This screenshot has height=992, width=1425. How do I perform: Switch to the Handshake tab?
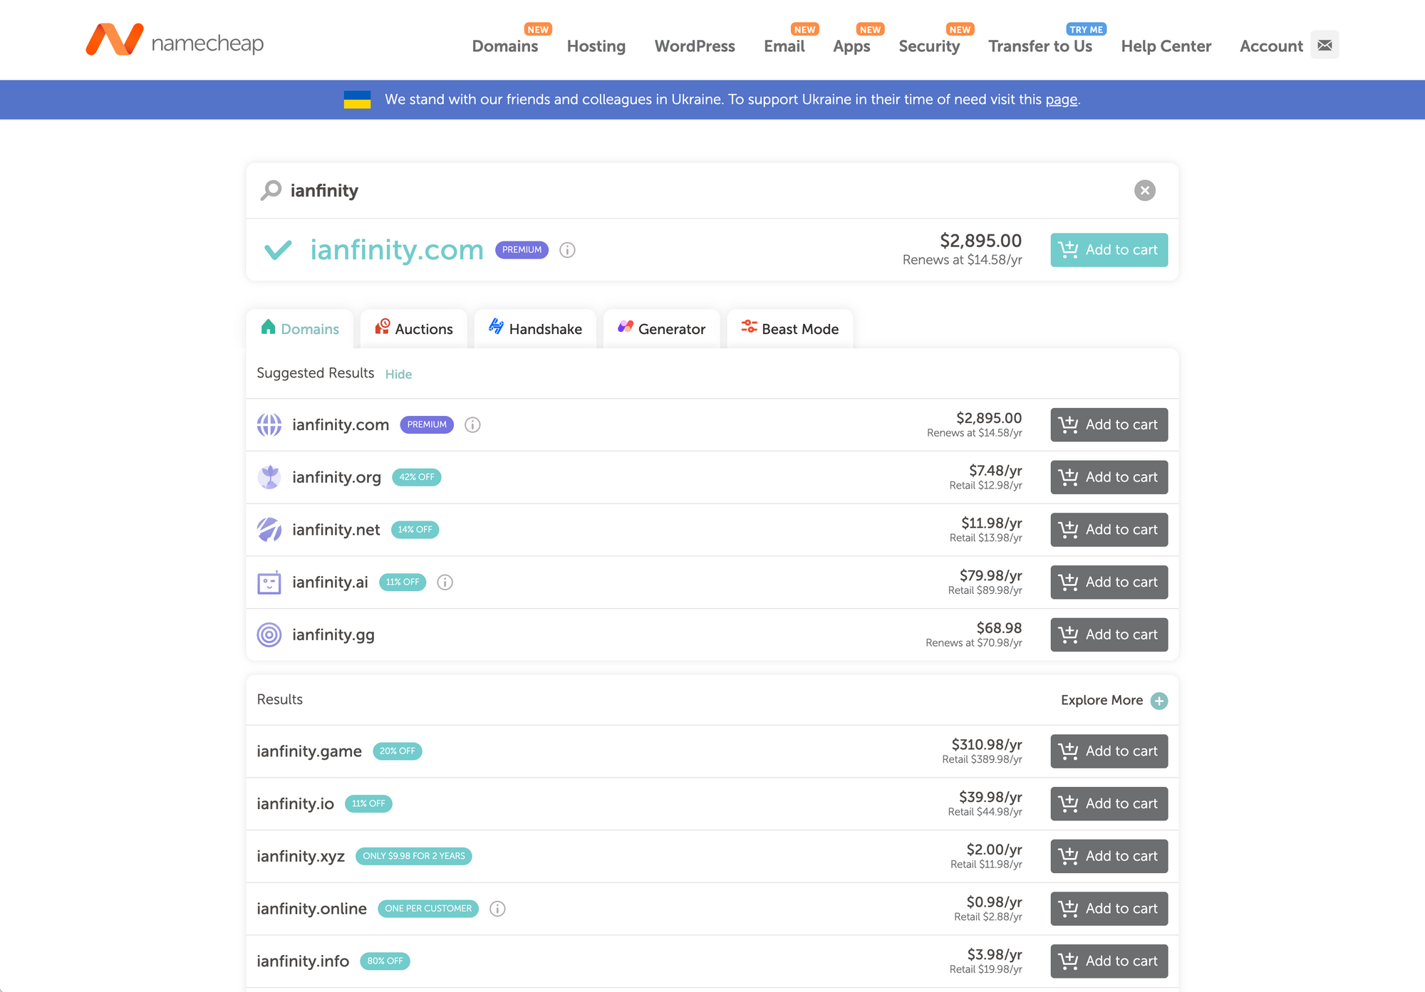coord(535,328)
